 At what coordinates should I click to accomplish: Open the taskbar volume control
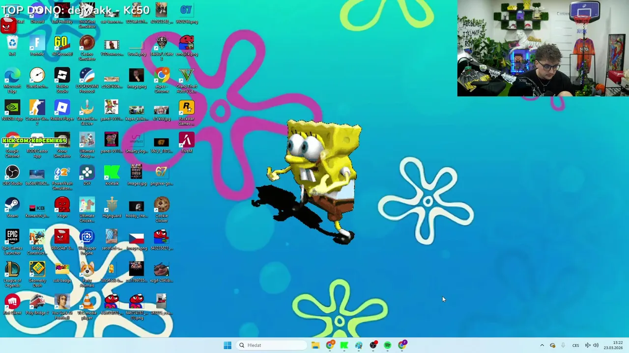pyautogui.click(x=596, y=345)
